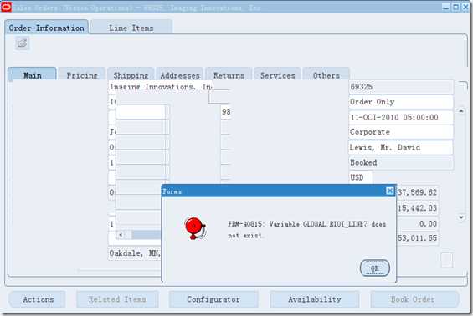Open the Pricing sub-tab
The height and width of the screenshot is (316, 473).
click(82, 75)
